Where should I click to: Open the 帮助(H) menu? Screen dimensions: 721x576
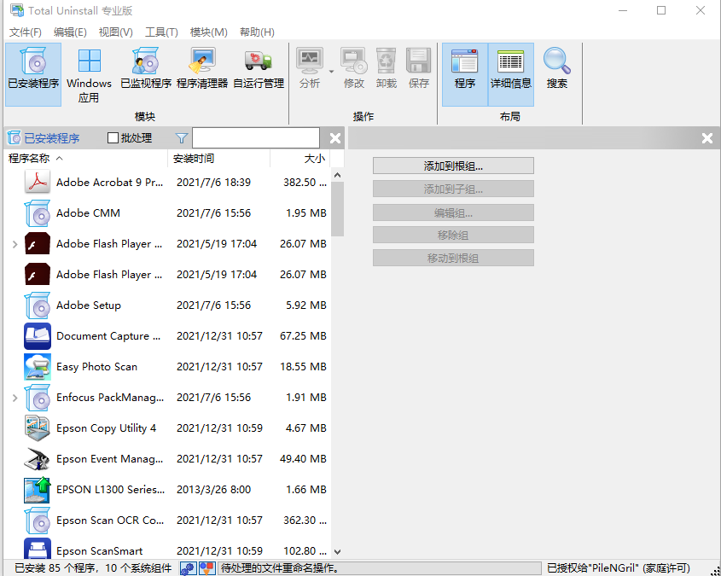[257, 32]
